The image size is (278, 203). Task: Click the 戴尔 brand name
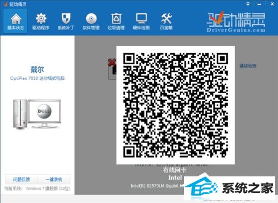click(x=37, y=69)
